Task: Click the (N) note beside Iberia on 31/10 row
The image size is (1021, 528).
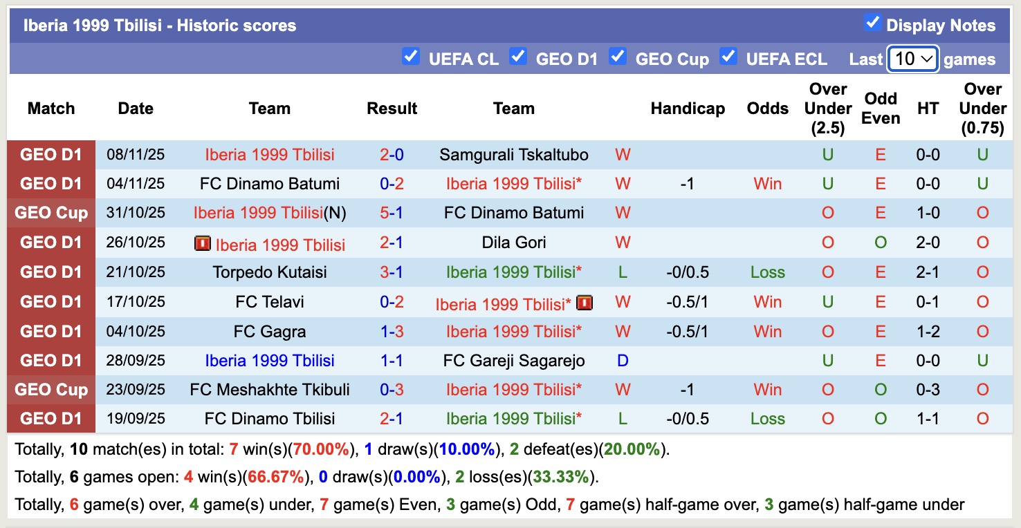Action: tap(336, 213)
